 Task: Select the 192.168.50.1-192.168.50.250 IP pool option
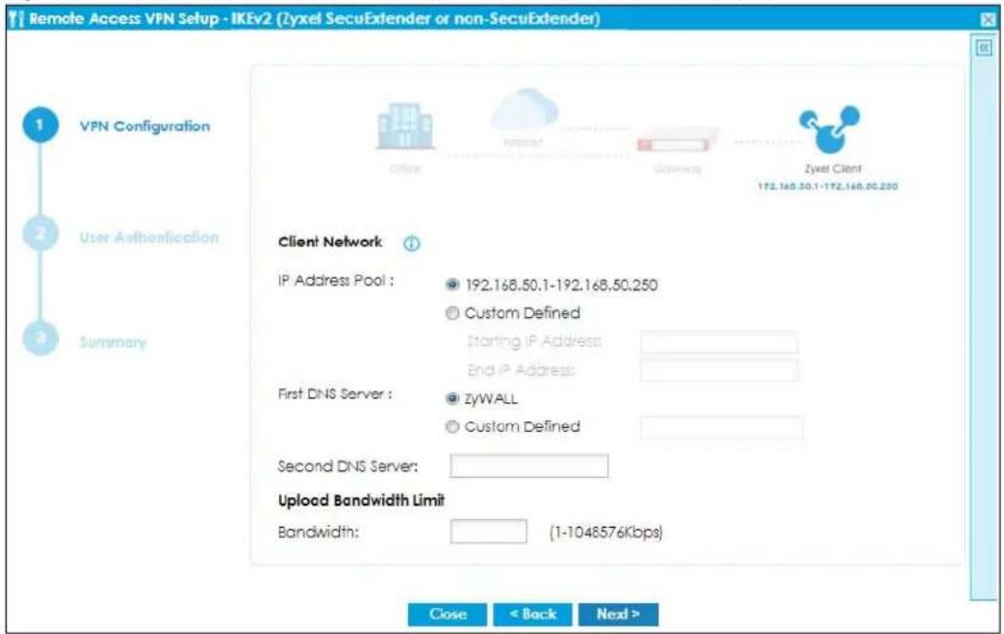point(453,285)
